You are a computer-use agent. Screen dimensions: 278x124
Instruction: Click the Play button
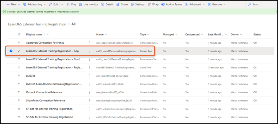point(71,4)
